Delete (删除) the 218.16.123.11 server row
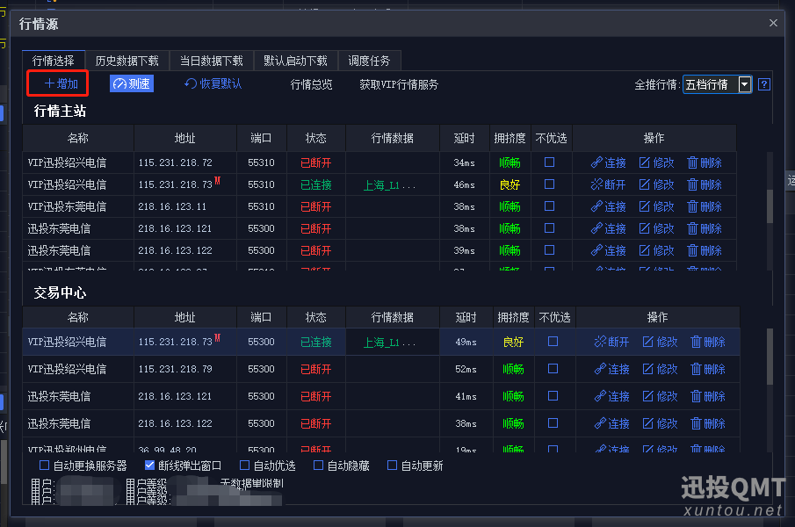795x527 pixels. pyautogui.click(x=705, y=206)
